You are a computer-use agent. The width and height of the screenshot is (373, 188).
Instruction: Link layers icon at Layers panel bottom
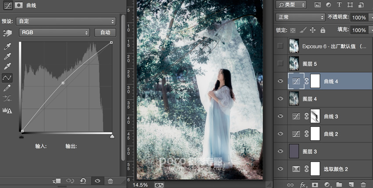click(x=290, y=185)
